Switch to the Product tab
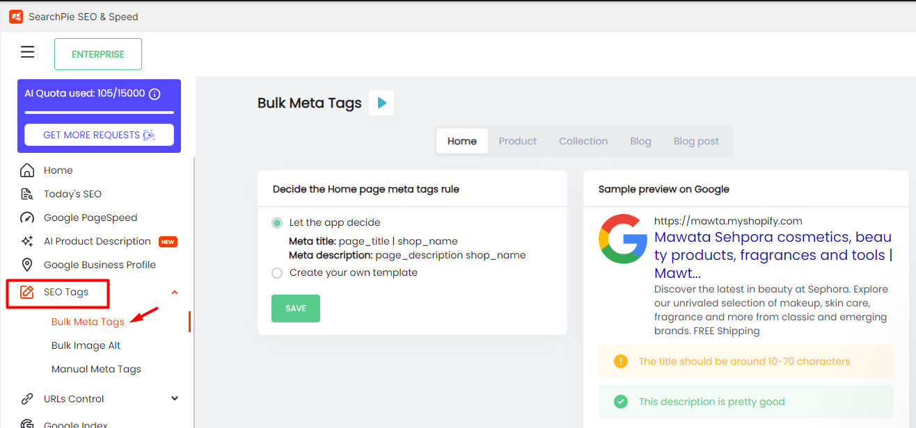Viewport: 916px width, 428px height. tap(518, 141)
